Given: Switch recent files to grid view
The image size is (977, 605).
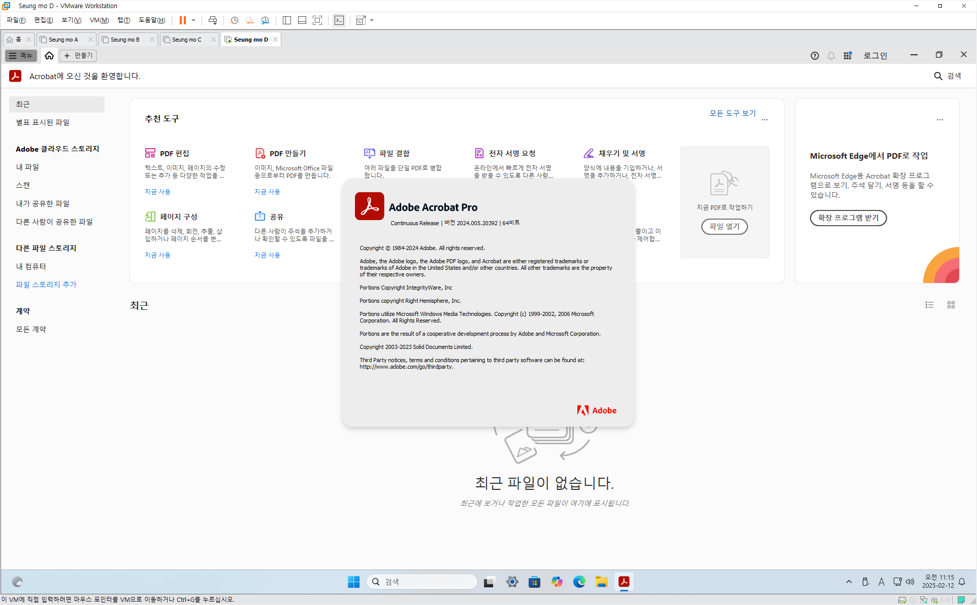Looking at the screenshot, I should (x=951, y=305).
